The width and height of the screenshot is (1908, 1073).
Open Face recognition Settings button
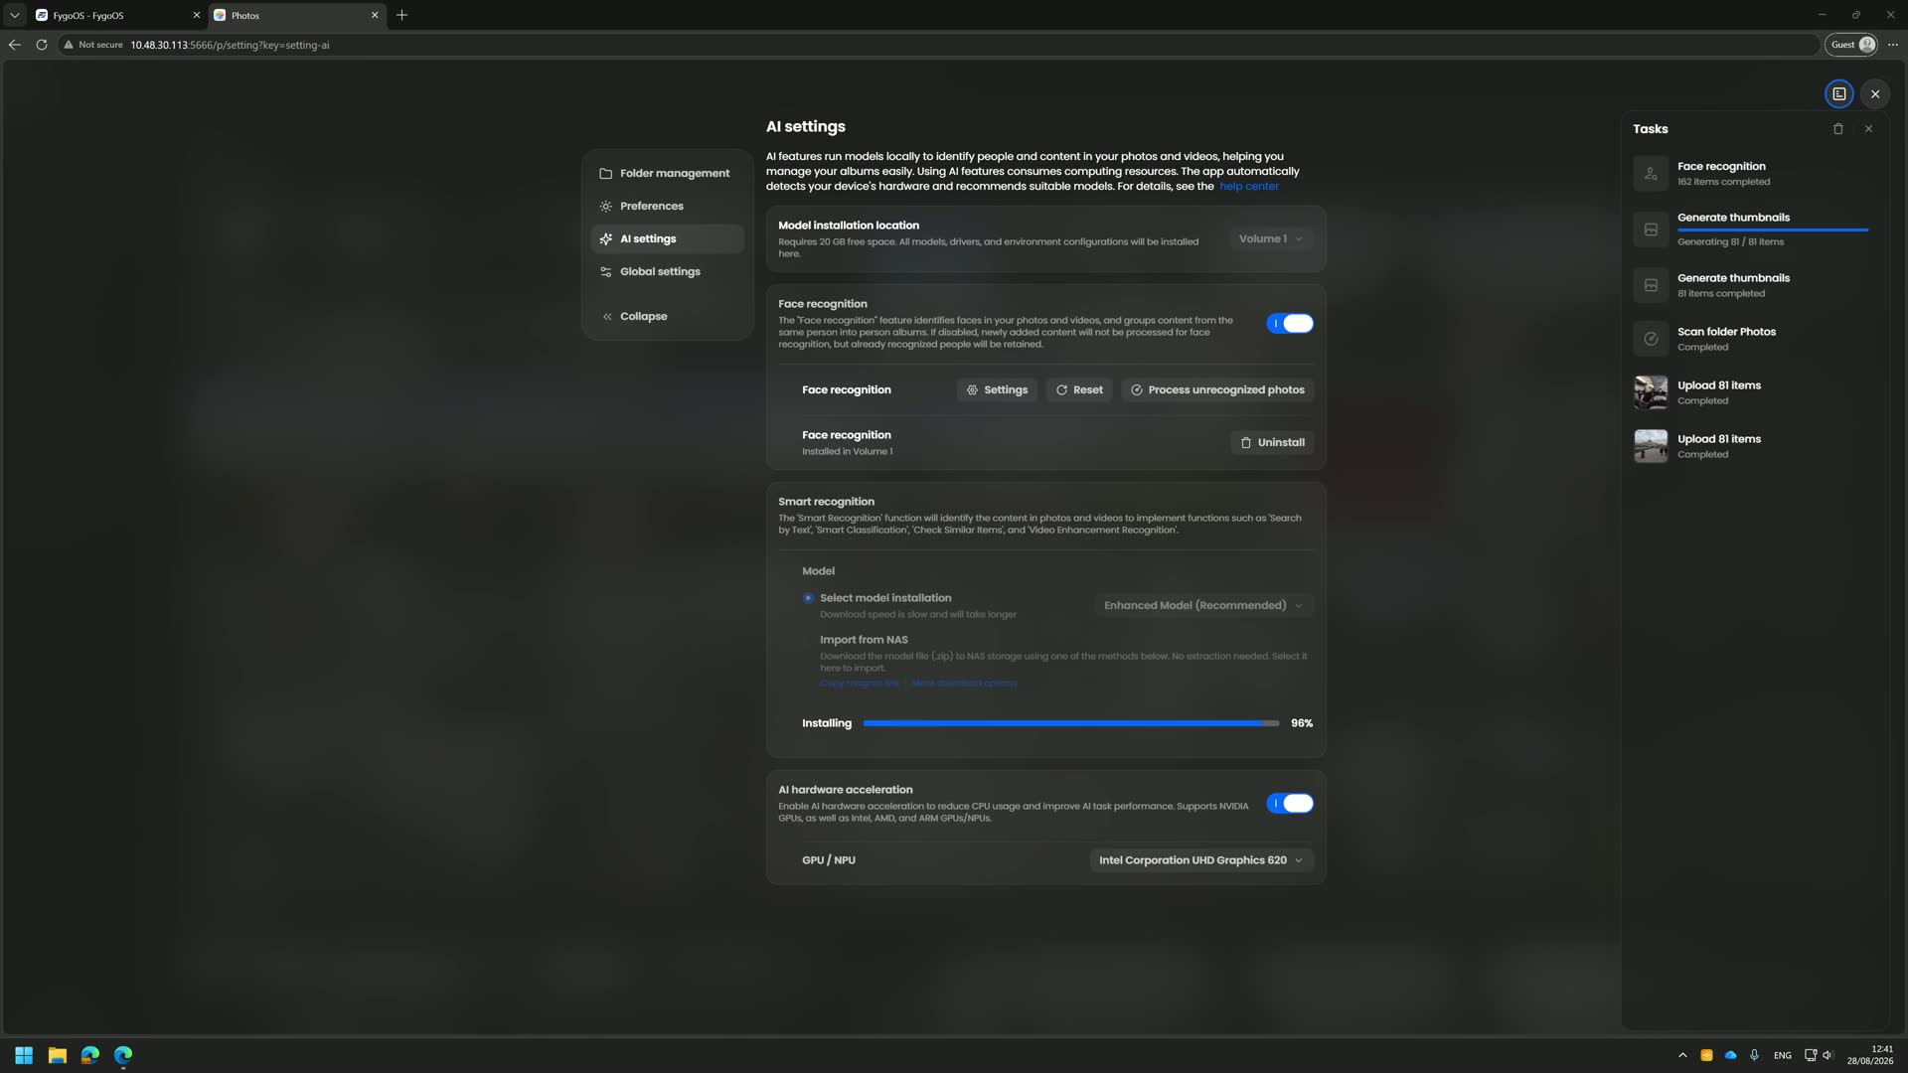[x=997, y=389]
